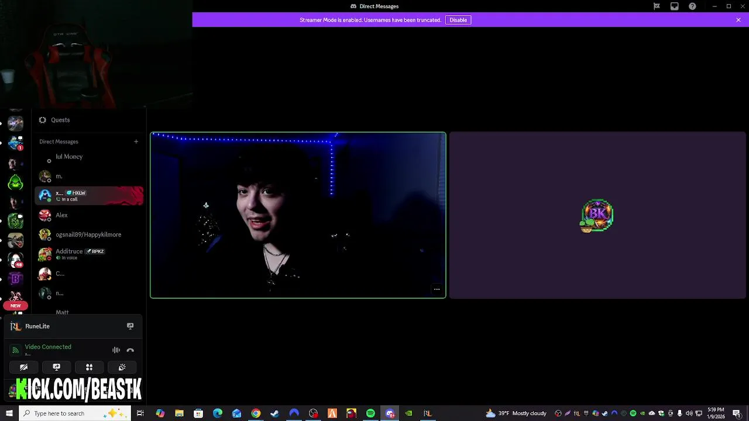
Task: Open the direct message with C...
Action: tap(88, 274)
